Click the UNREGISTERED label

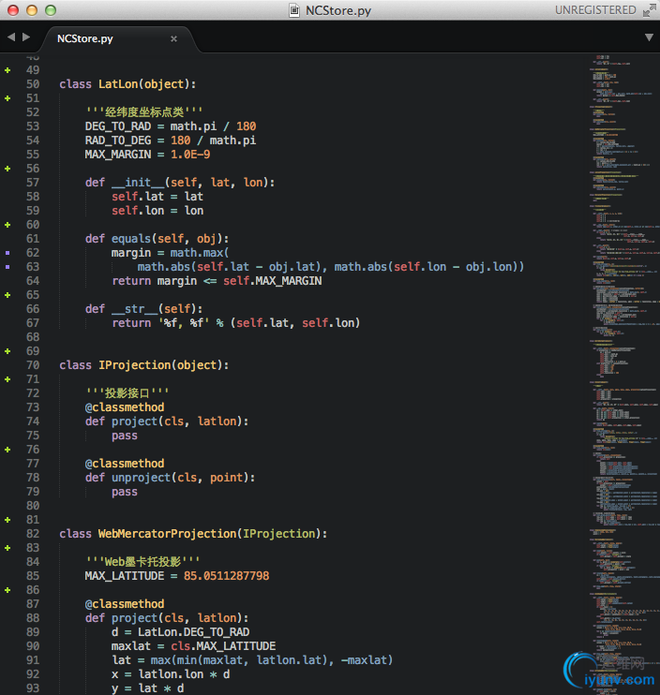coord(595,10)
